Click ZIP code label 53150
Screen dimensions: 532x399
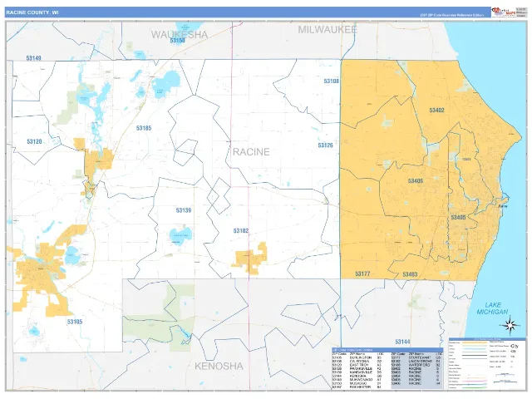pyautogui.click(x=177, y=41)
